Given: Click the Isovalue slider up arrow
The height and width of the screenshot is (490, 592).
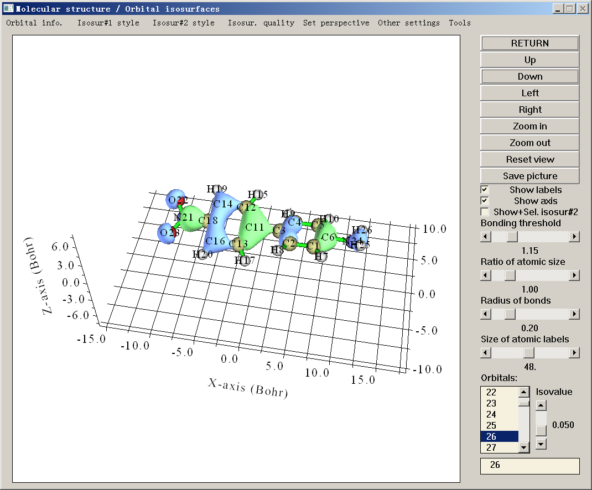Looking at the screenshot, I should tap(541, 406).
